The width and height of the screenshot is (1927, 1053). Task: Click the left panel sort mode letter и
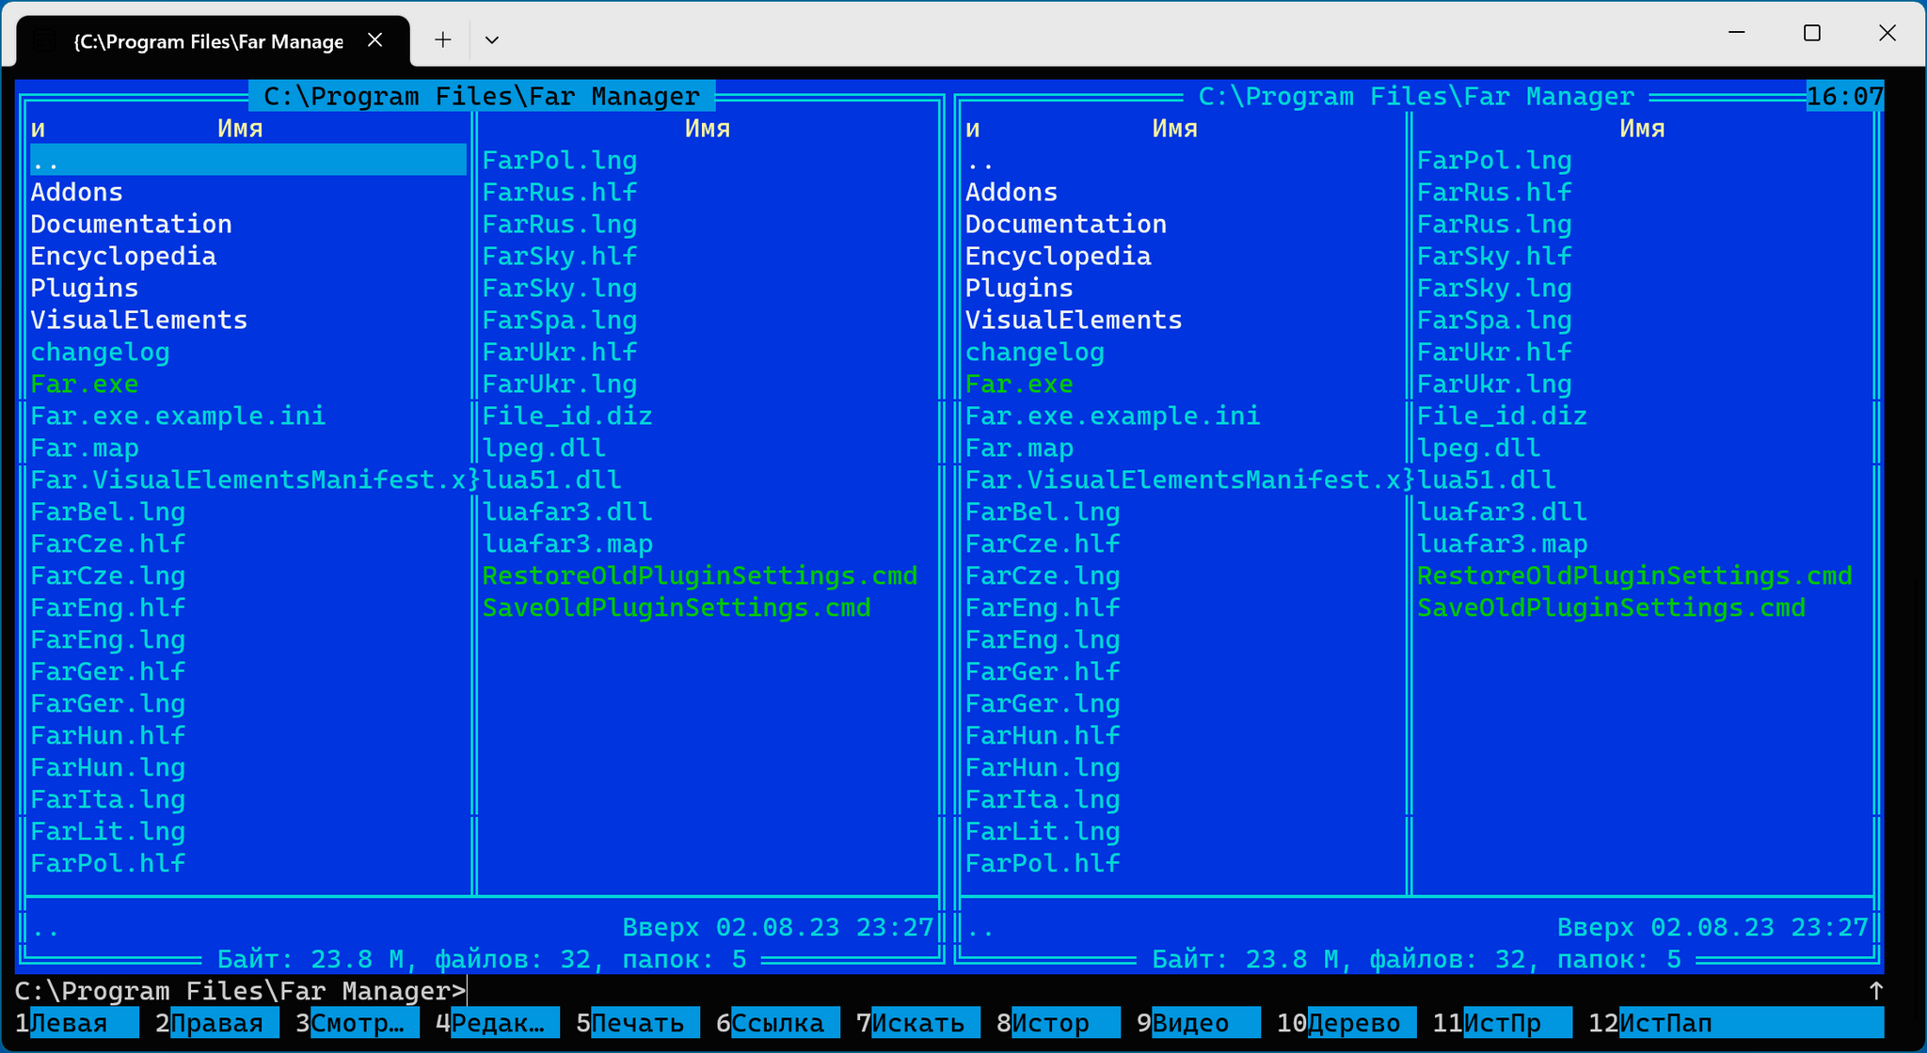click(38, 129)
